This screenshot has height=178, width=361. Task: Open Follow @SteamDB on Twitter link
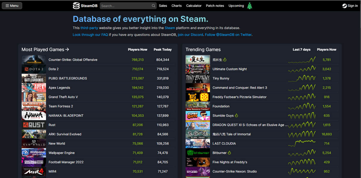click(x=228, y=35)
